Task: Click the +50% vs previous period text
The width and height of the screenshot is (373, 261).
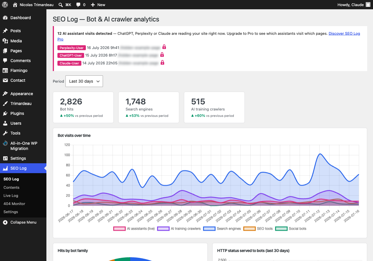Action: point(82,116)
